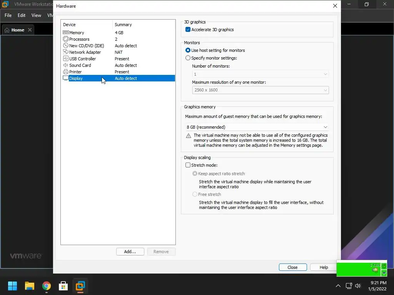Choose Keep aspect ratio stretch
Screen dimensions: 394x295
(x=195, y=174)
